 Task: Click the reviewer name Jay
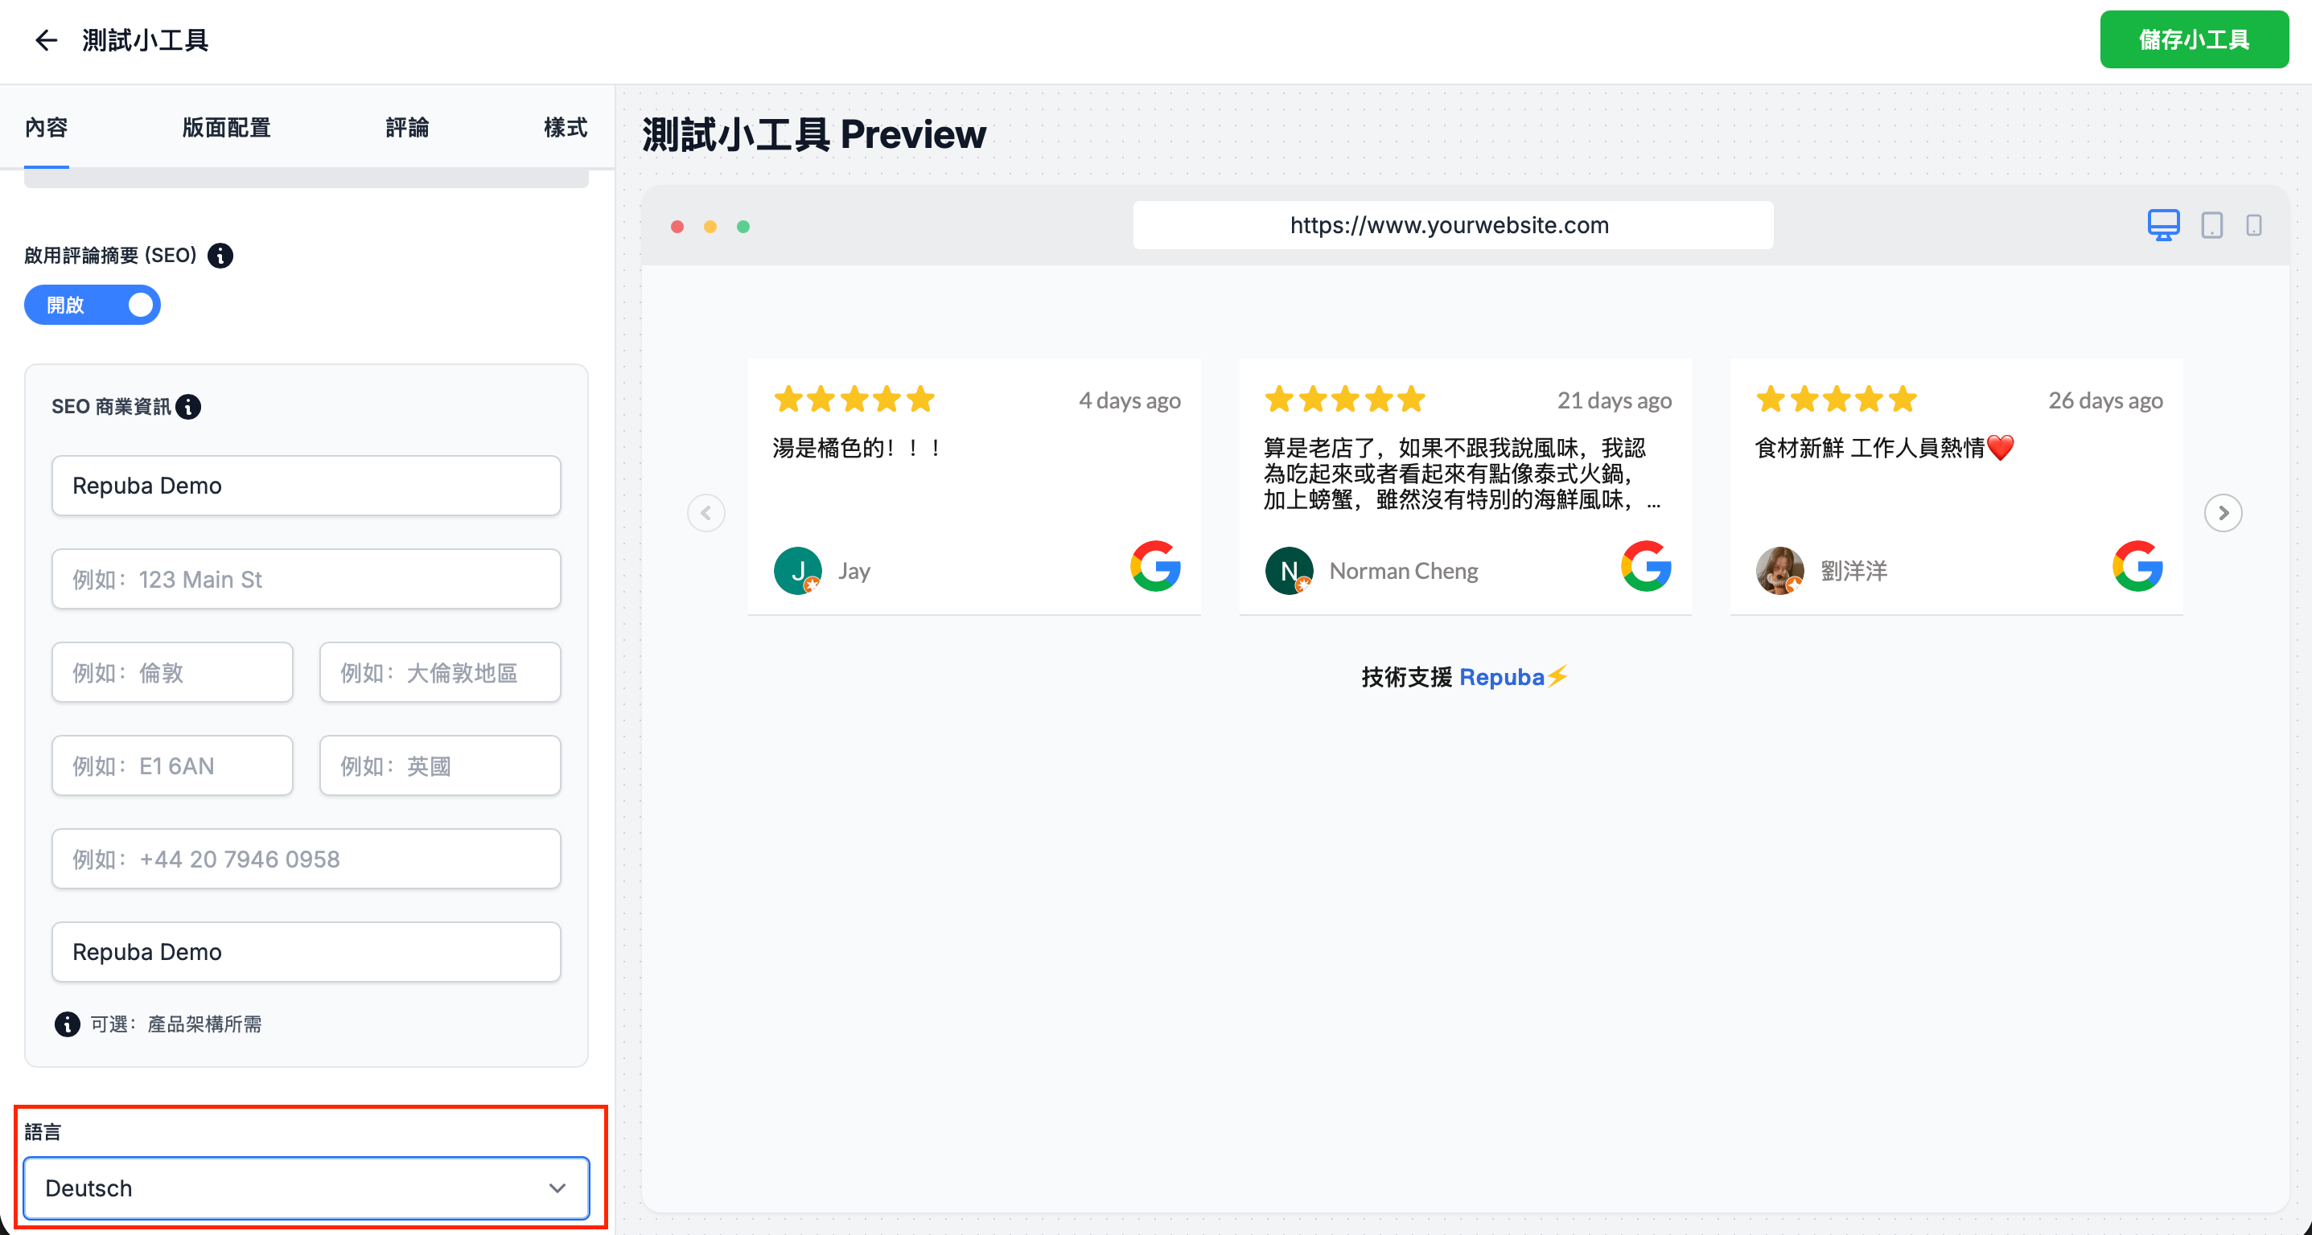[854, 572]
